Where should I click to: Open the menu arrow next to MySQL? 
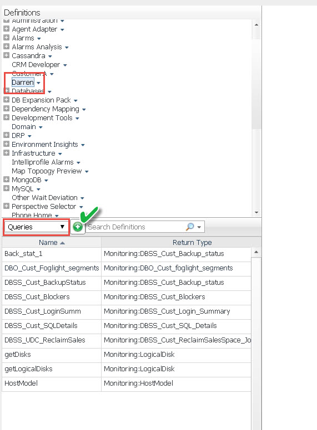click(38, 189)
